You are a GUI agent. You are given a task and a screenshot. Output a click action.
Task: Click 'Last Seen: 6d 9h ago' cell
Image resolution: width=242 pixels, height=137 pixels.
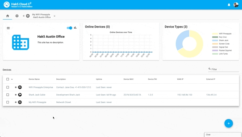click(x=106, y=95)
